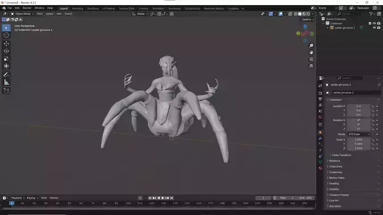Click the viewport zoom magnifier icon
This screenshot has height=215, width=383.
click(x=311, y=46)
